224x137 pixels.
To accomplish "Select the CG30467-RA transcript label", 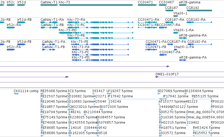I will 170,25.
